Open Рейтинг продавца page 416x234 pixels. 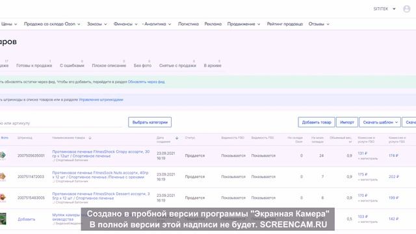tap(285, 24)
